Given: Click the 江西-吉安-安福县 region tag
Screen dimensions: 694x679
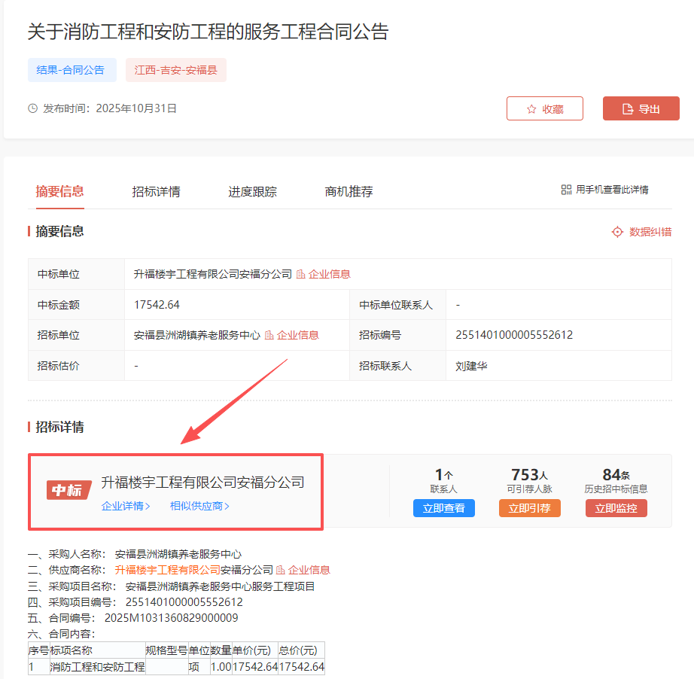Looking at the screenshot, I should tap(175, 70).
